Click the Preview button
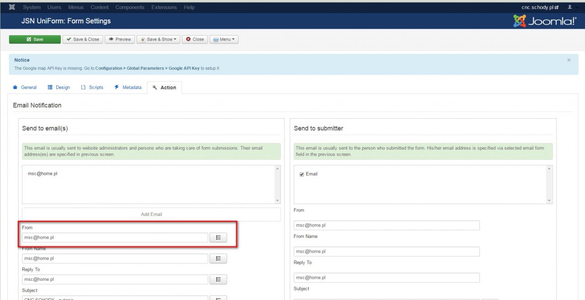The height and width of the screenshot is (300, 585). tap(120, 39)
